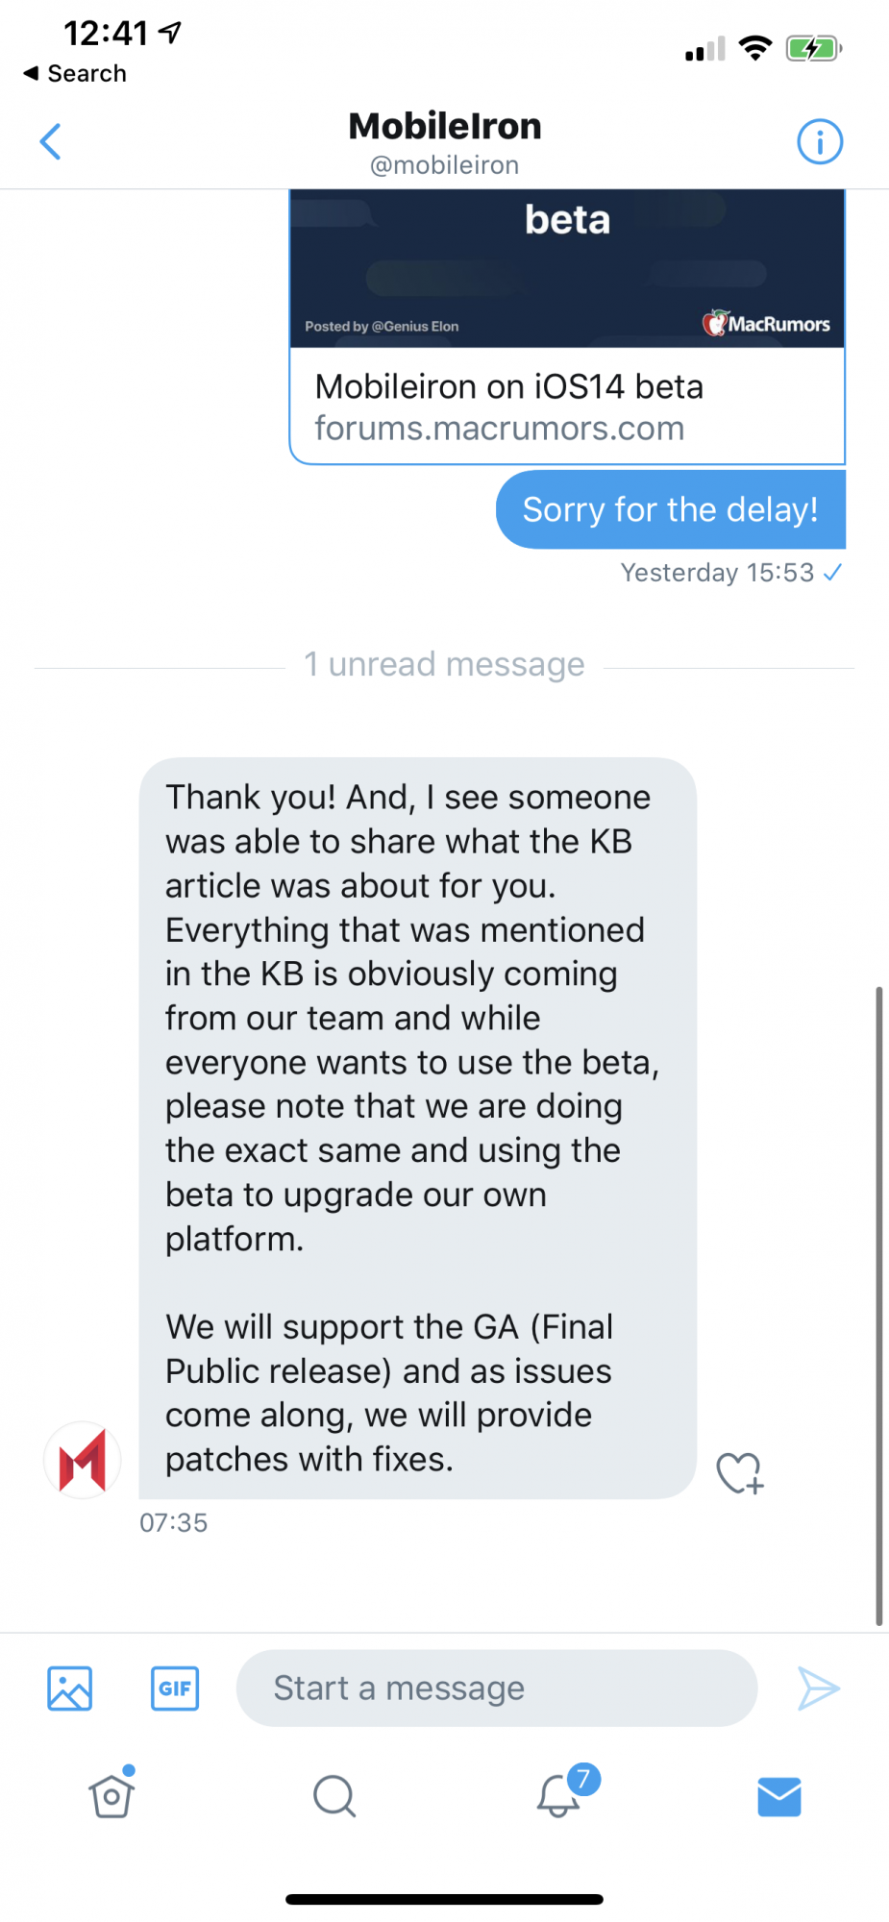Viewport: 889px width, 1922px height.
Task: Open the GIF picker
Action: point(175,1688)
